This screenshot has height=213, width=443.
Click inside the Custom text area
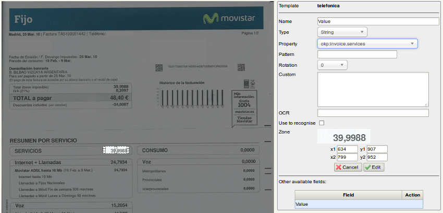pos(373,89)
